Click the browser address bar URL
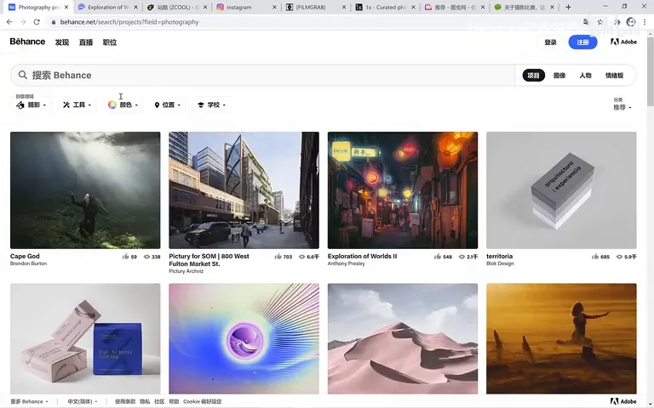This screenshot has width=654, height=408. [x=129, y=22]
